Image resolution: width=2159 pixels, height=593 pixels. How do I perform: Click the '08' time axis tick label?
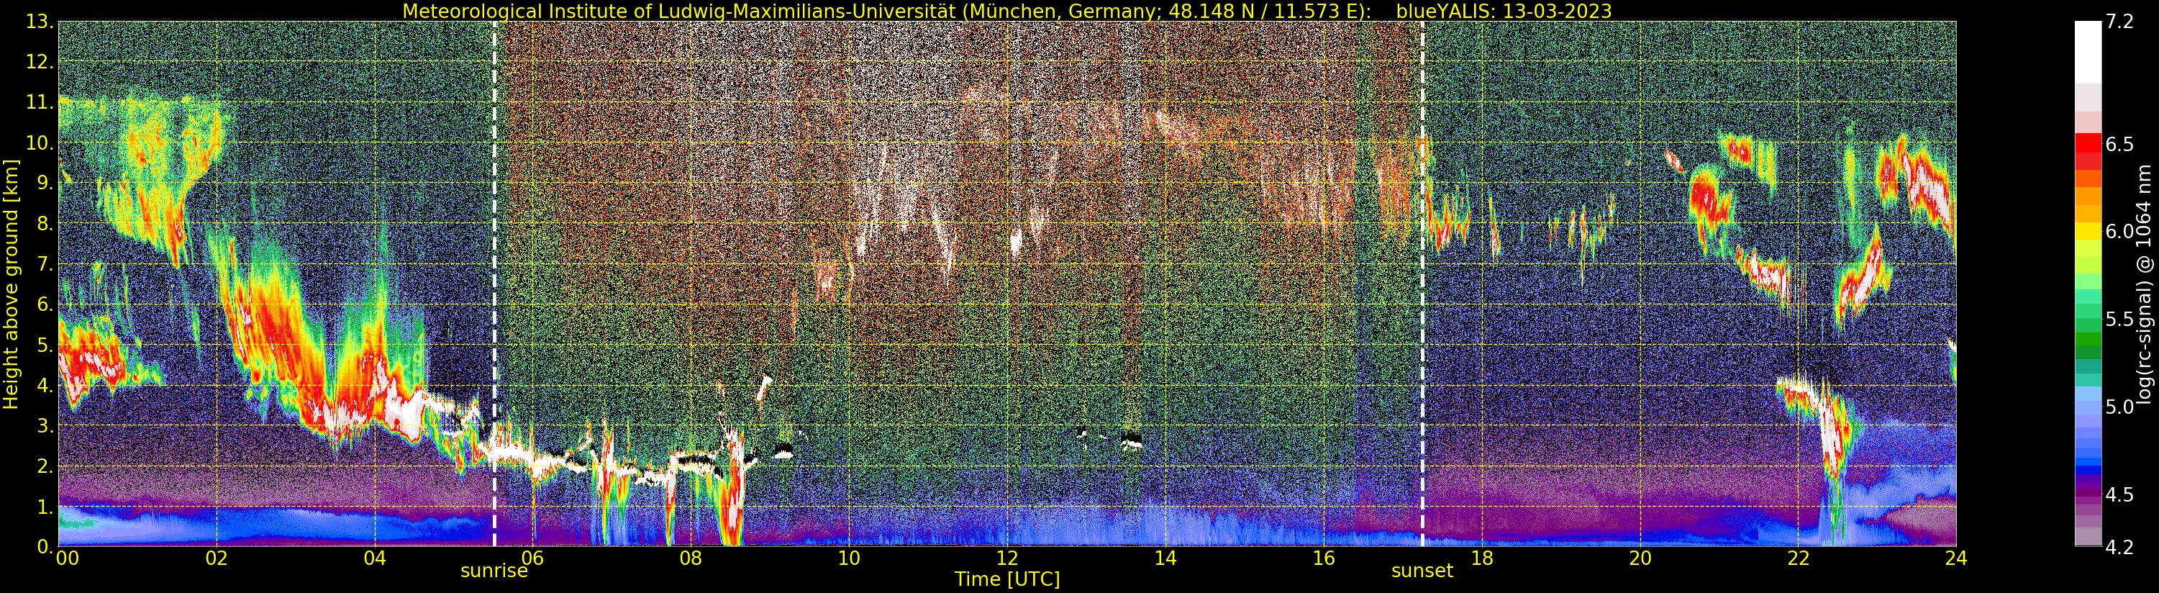tap(691, 558)
